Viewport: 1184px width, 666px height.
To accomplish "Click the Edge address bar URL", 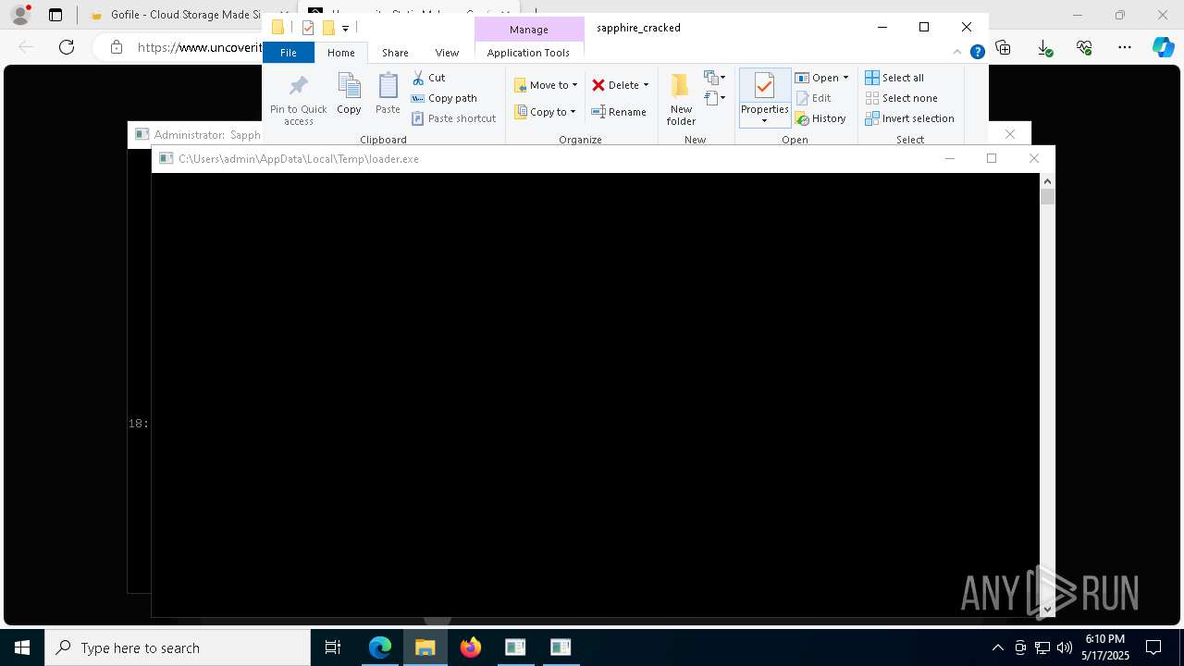I will (x=199, y=47).
